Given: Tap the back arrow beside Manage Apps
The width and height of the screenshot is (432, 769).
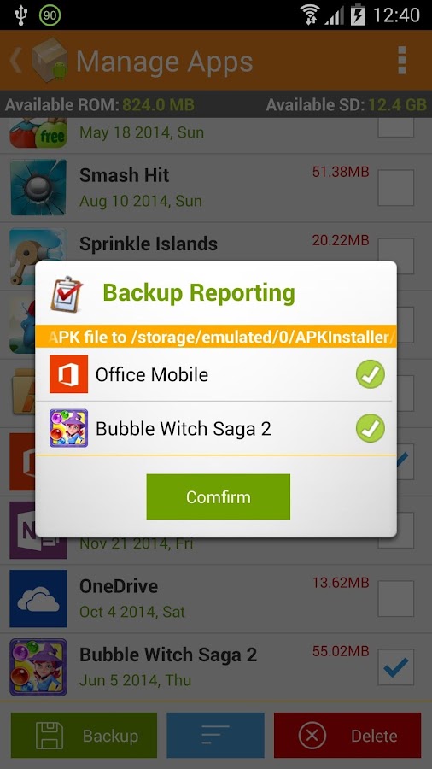Looking at the screenshot, I should click(x=15, y=61).
